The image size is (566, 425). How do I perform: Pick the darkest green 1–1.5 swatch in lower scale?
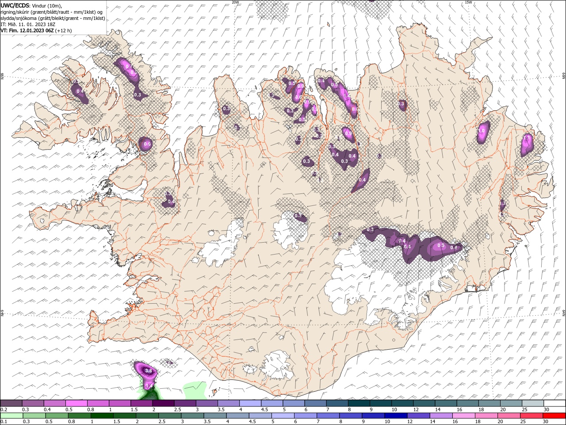(102, 416)
